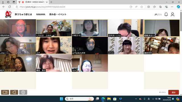Toggle the camera video button
Image resolution: width=182 pixels, height=102 pixels.
[5, 92]
